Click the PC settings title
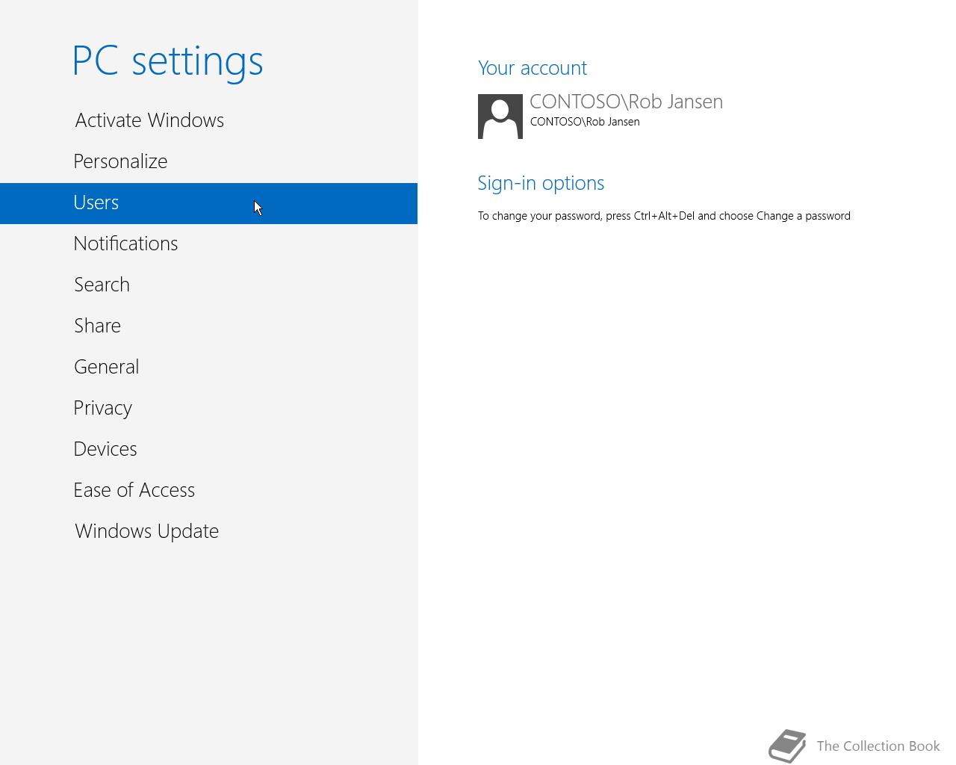The height and width of the screenshot is (765, 956). pos(167,61)
